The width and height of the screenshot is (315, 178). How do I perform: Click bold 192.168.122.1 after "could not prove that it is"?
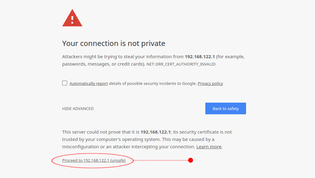[x=156, y=132]
